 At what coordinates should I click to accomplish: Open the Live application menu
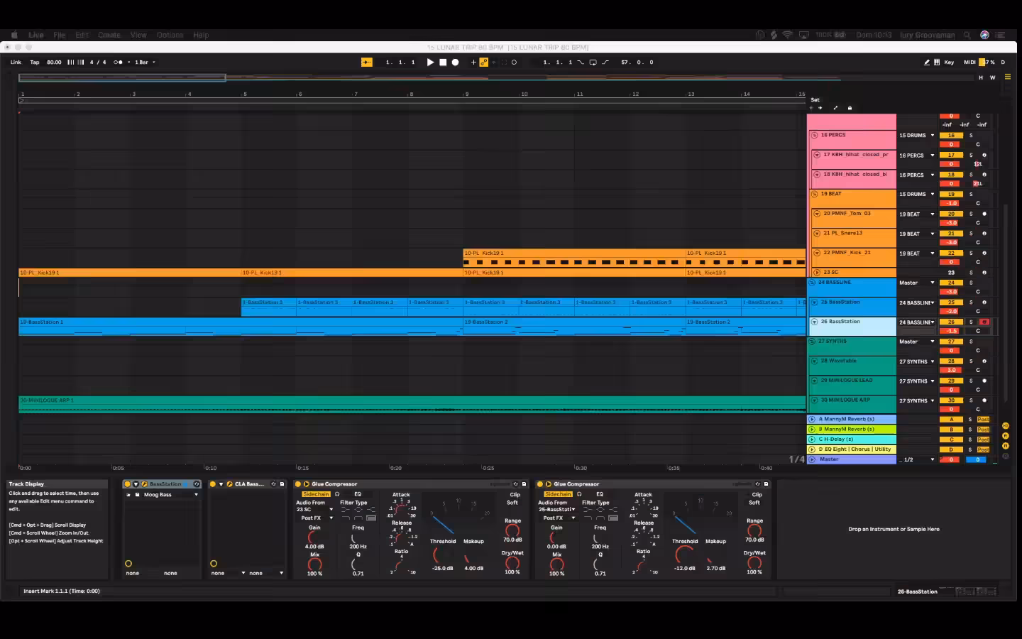36,35
